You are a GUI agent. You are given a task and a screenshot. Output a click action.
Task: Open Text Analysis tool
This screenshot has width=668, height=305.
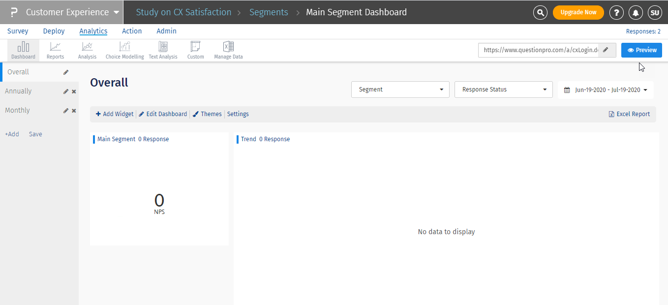pos(163,50)
